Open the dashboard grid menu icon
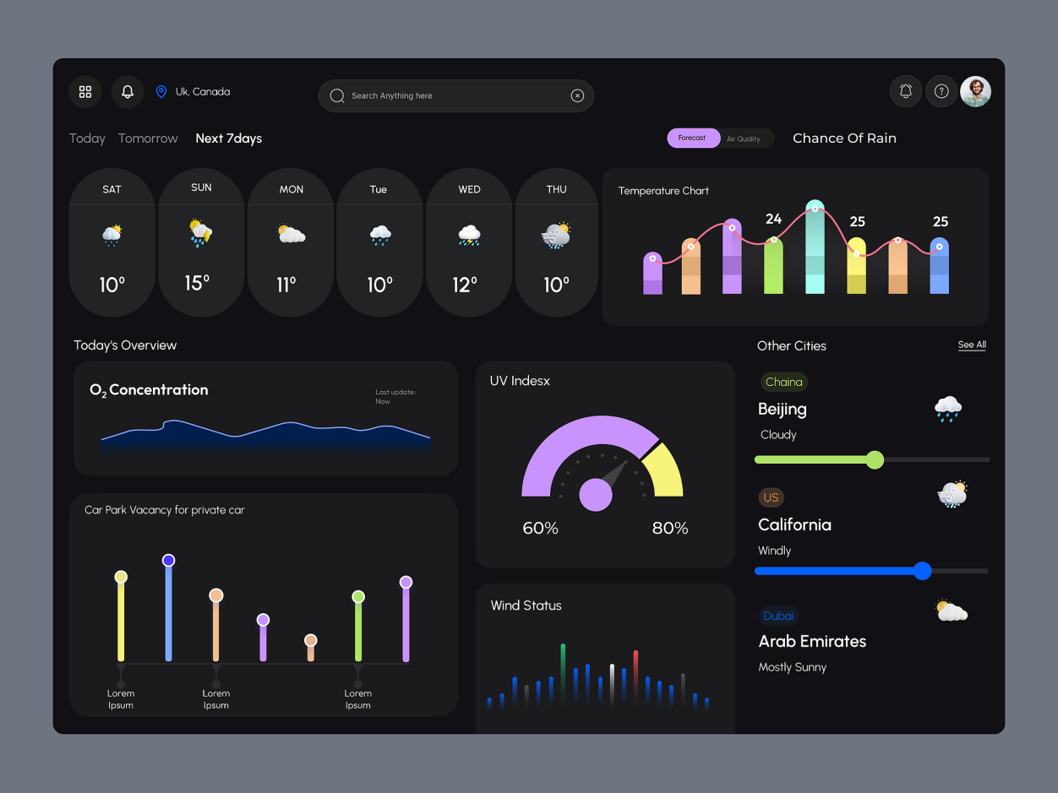Viewport: 1058px width, 793px height. pos(85,92)
